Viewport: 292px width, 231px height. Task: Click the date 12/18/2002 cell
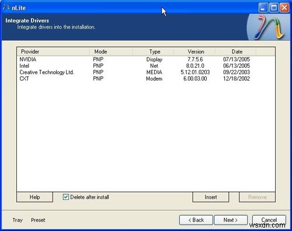(x=237, y=78)
